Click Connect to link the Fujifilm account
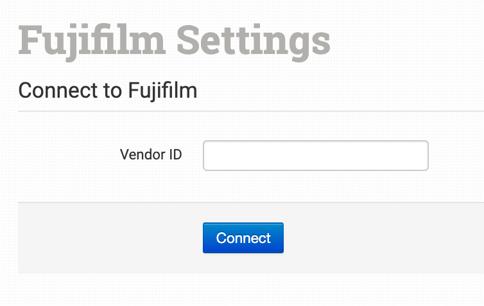Viewport: 484px width, 306px height. (x=243, y=238)
